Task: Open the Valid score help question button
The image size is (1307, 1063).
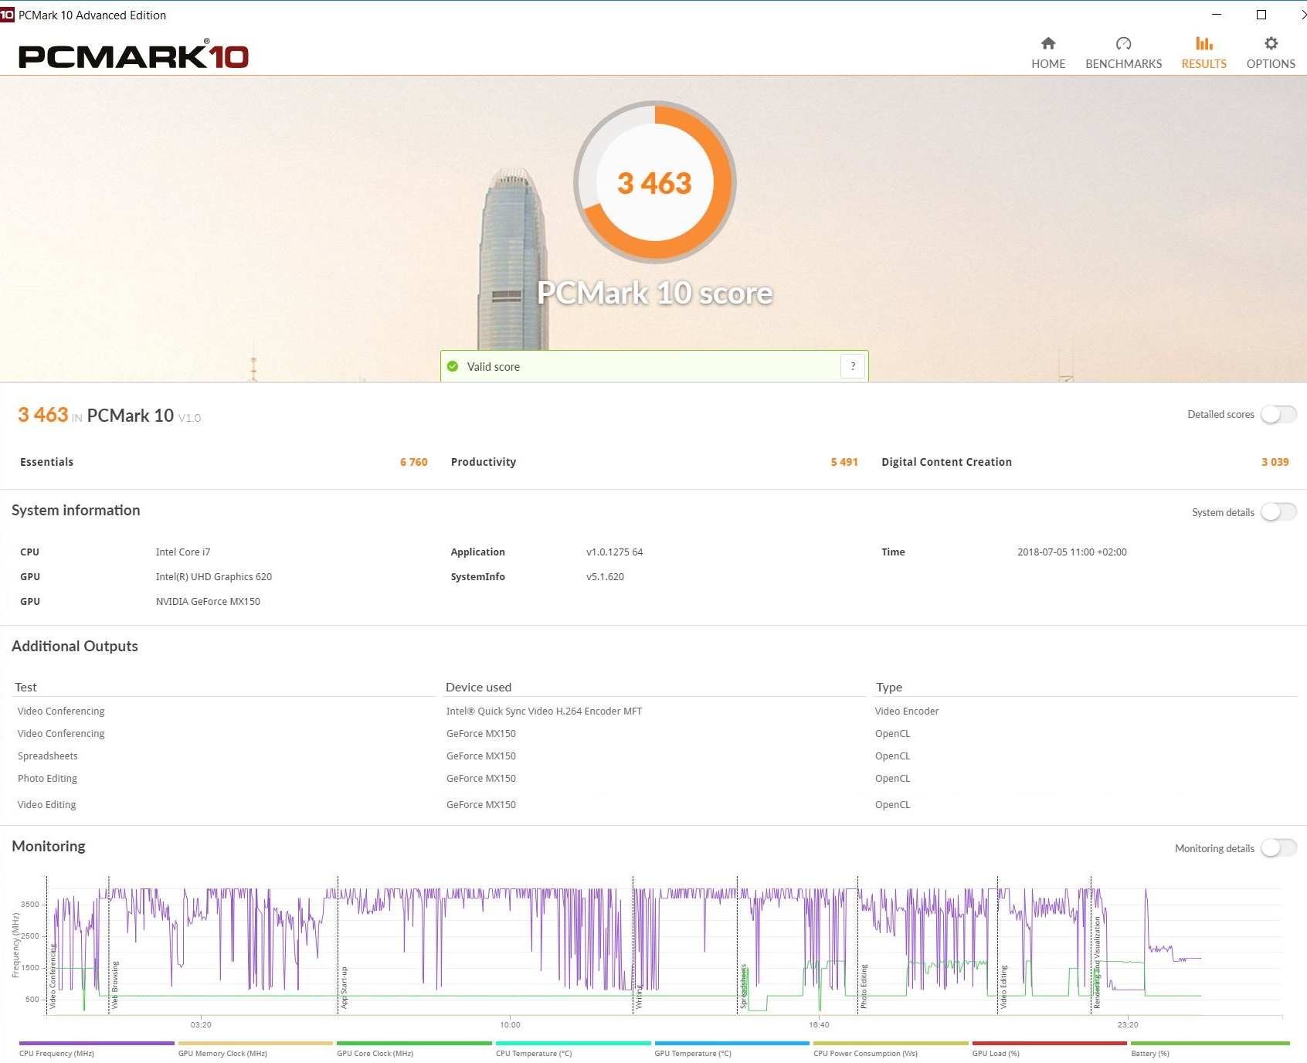Action: [x=852, y=366]
